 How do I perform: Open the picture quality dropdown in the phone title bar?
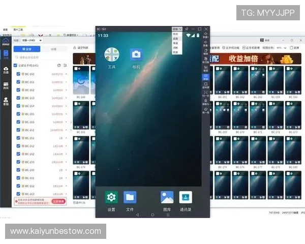click(x=177, y=29)
